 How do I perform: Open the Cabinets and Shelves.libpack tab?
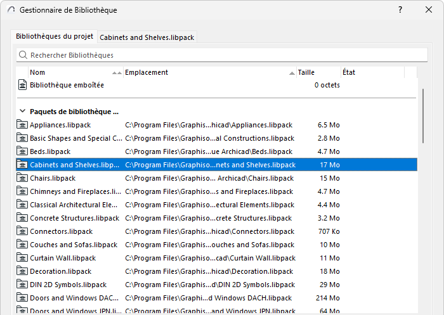(147, 37)
